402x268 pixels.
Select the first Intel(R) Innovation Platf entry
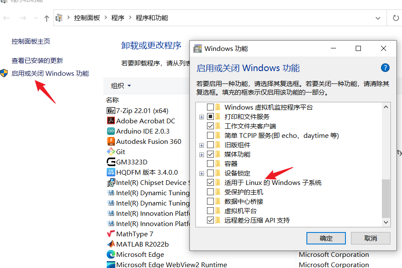pos(148,213)
